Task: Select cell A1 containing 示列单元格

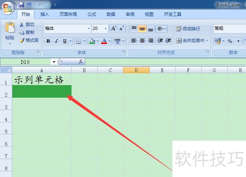Action: (x=42, y=79)
